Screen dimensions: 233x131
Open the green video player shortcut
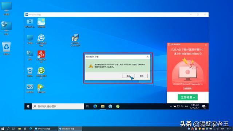coord(41,88)
